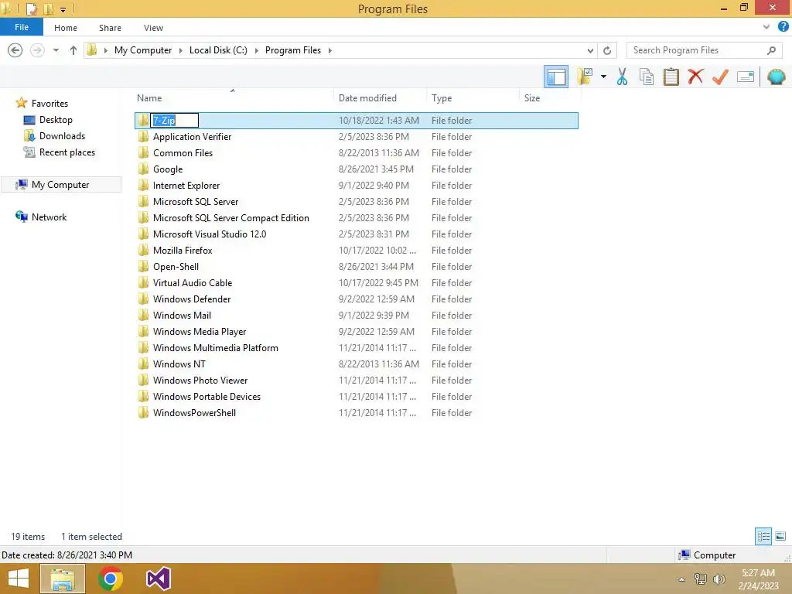Go back with the Back arrow button
Screen dimensions: 792x594
coord(15,50)
